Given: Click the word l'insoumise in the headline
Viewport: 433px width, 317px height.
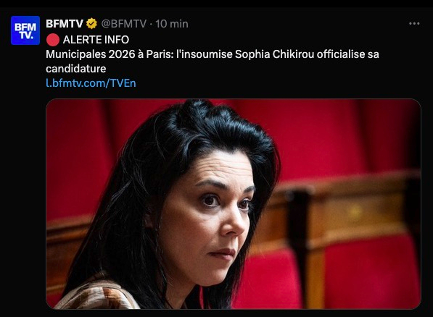Looking at the screenshot, I should click(x=204, y=54).
